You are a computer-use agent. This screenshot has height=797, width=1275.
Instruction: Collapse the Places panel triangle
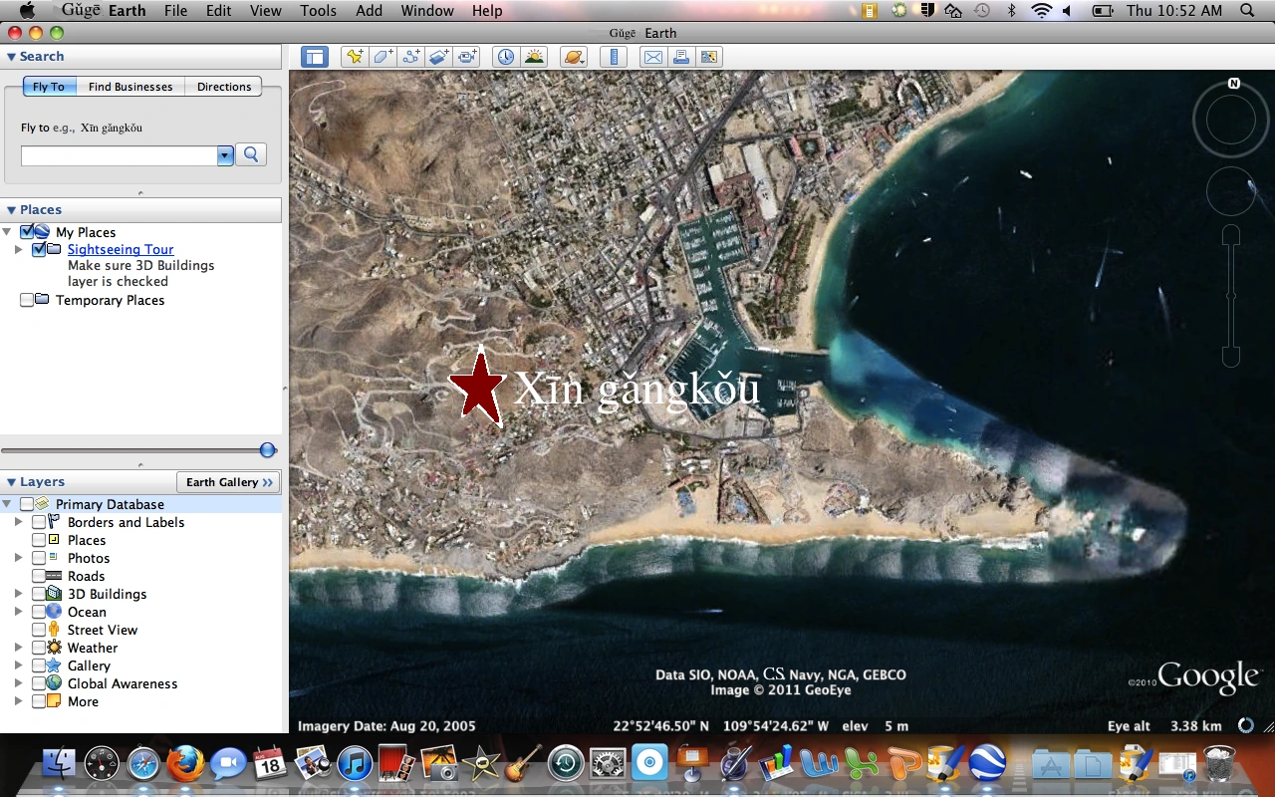click(11, 209)
